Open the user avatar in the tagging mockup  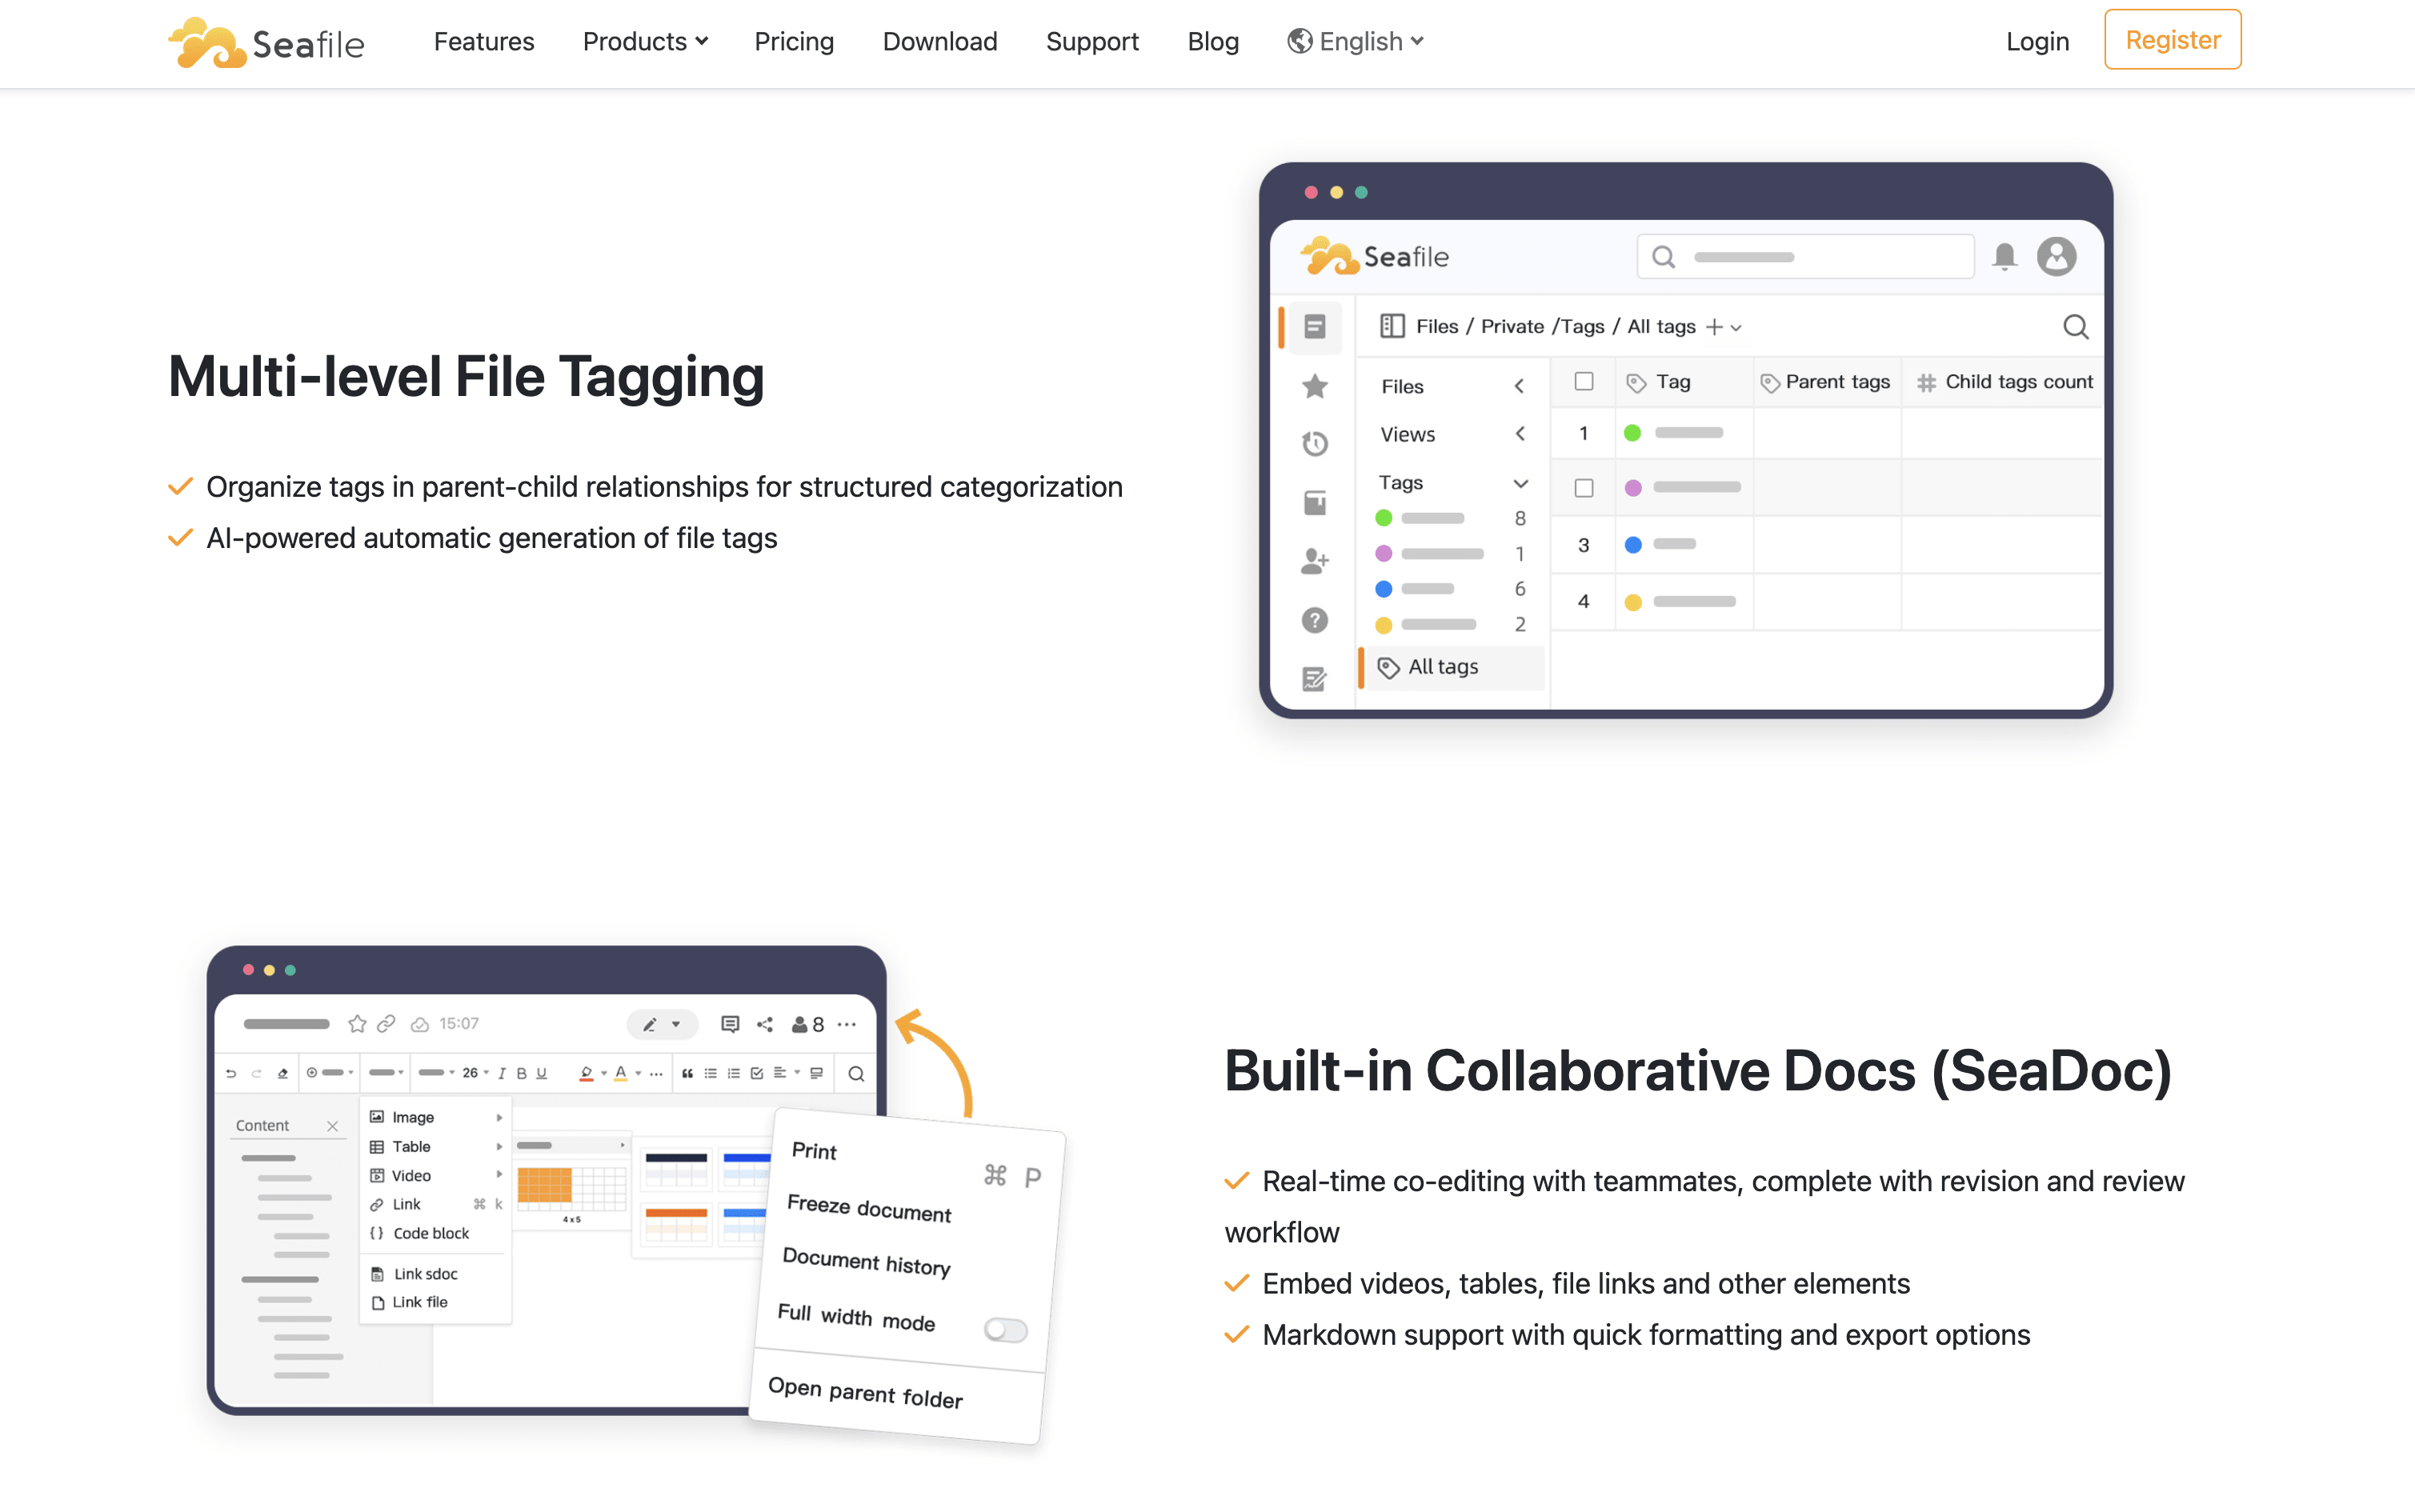click(2057, 257)
